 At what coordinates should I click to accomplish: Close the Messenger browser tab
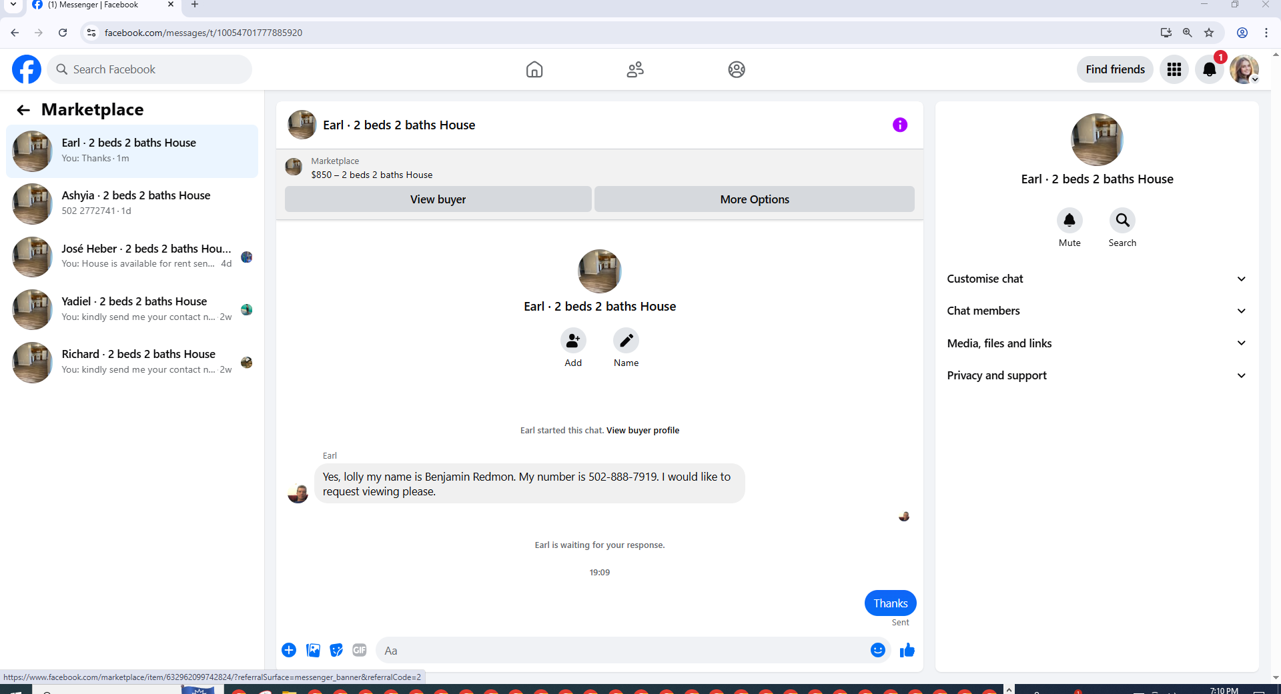pyautogui.click(x=171, y=5)
